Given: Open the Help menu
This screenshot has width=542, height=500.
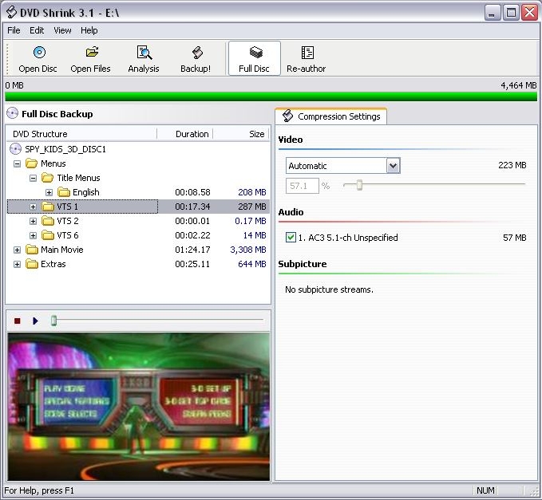Looking at the screenshot, I should 89,30.
